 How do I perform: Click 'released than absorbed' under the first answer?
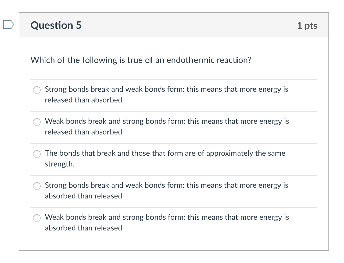pos(83,100)
